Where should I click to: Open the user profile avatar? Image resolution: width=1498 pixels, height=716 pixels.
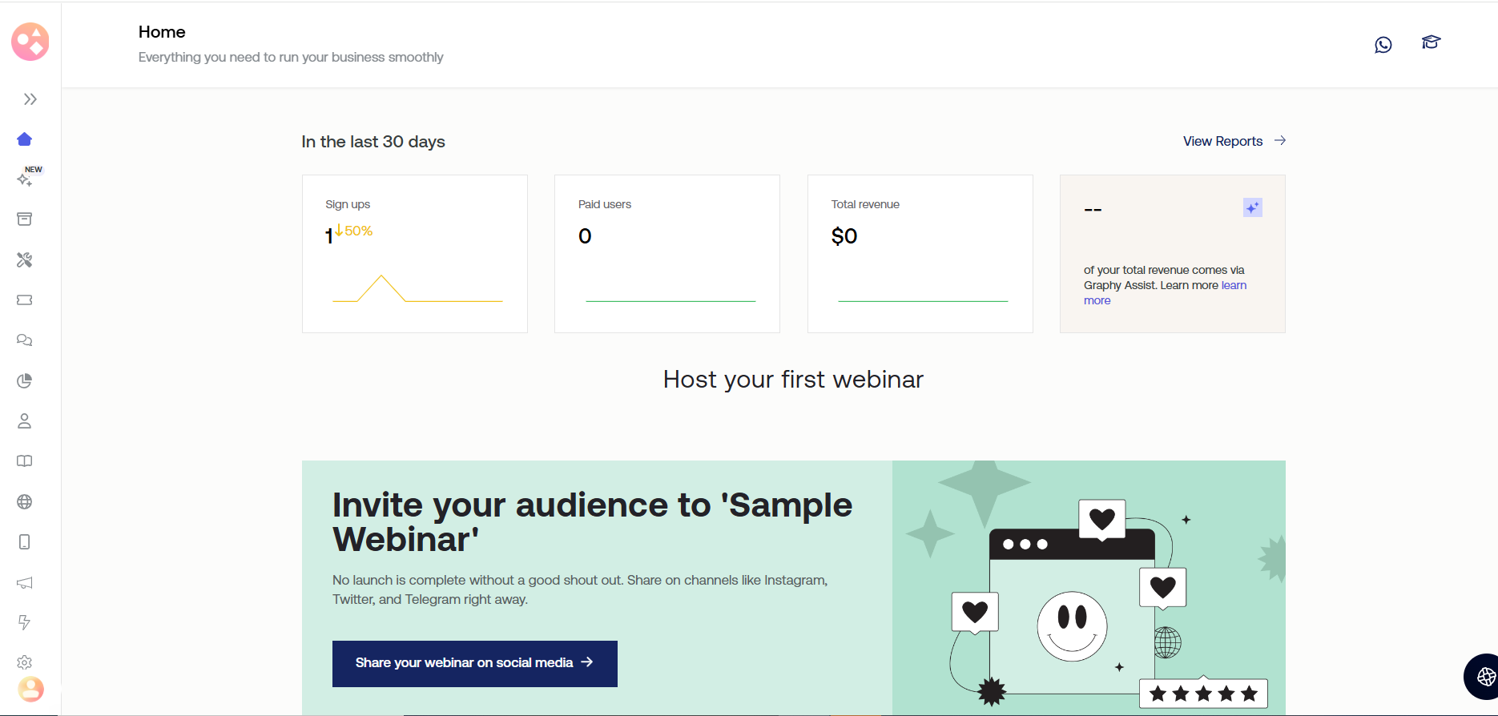coord(30,689)
